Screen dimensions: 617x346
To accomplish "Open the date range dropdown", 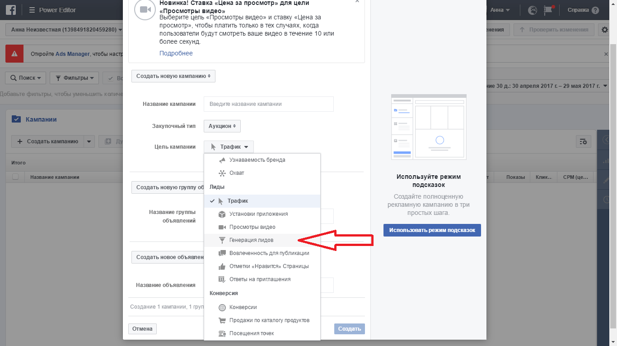I will coord(547,86).
